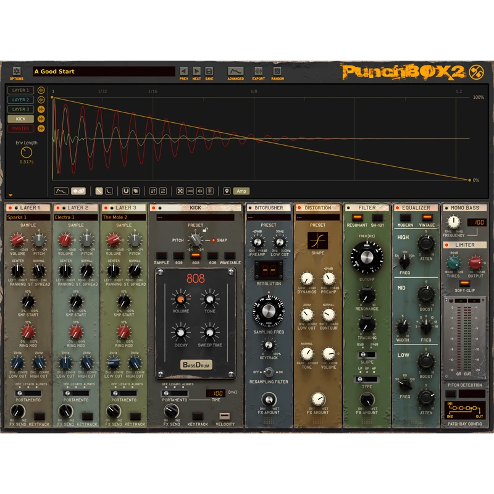Select the Layer 2 envelope tab

(20, 100)
